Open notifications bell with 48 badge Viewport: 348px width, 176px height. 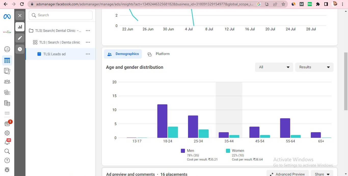pyautogui.click(x=7, y=142)
